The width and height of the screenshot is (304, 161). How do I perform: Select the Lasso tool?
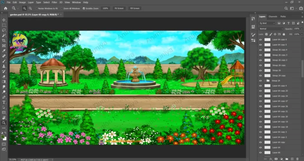coord(3,30)
